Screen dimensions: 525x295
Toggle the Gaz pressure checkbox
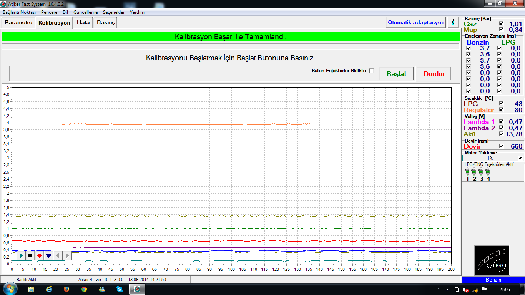501,24
